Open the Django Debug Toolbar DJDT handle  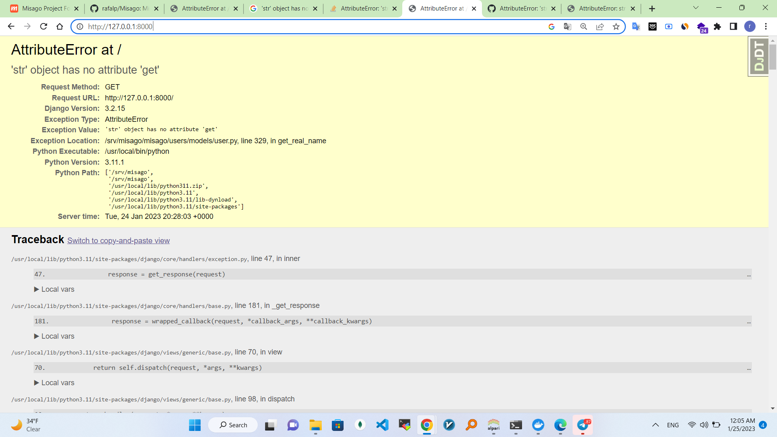[x=758, y=56]
